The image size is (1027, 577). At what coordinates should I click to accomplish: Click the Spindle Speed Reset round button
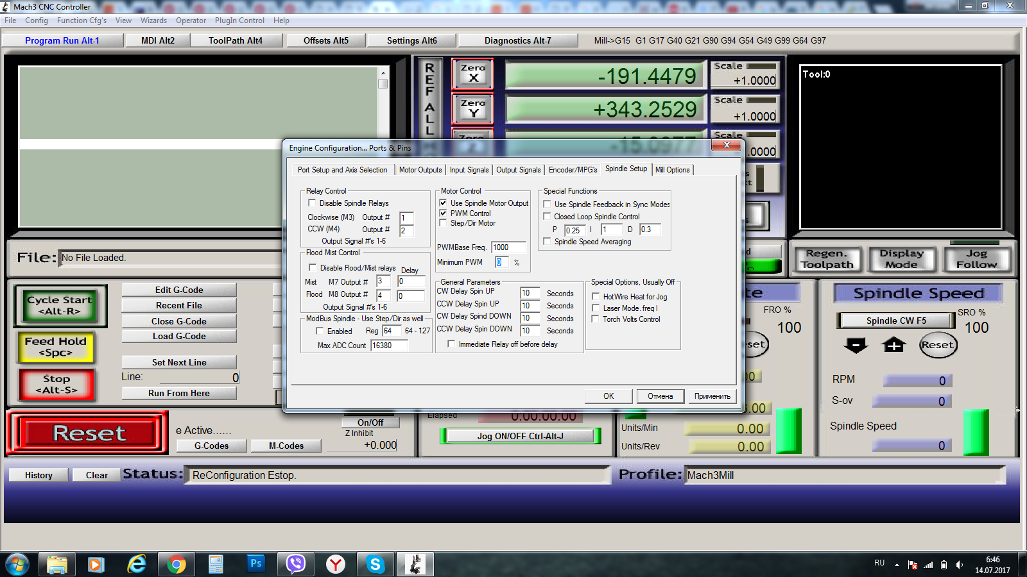tap(938, 345)
